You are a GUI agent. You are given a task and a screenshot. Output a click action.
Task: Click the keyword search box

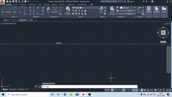(112, 1)
